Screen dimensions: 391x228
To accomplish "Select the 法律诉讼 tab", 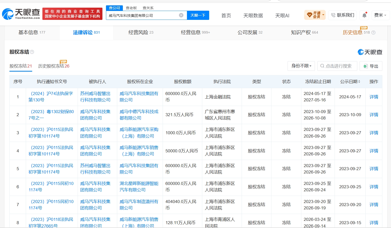I will coord(86,33).
